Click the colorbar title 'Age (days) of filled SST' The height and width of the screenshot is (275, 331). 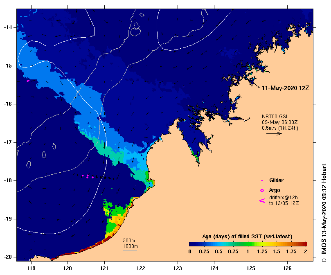point(247,237)
